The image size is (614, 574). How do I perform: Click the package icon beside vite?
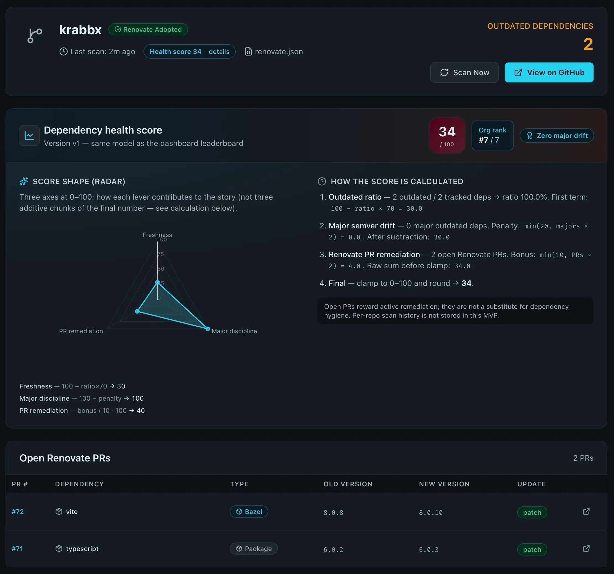point(59,512)
